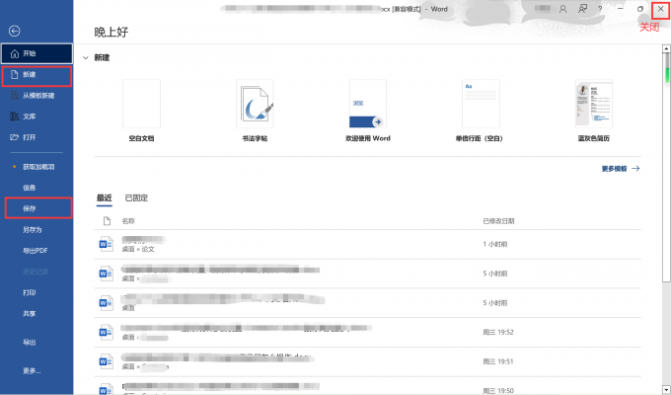Collapse the 新建 section chevron
This screenshot has width=671, height=395.
pos(86,57)
